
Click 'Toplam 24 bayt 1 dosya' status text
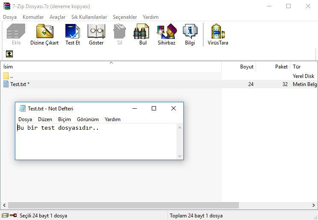(196, 216)
